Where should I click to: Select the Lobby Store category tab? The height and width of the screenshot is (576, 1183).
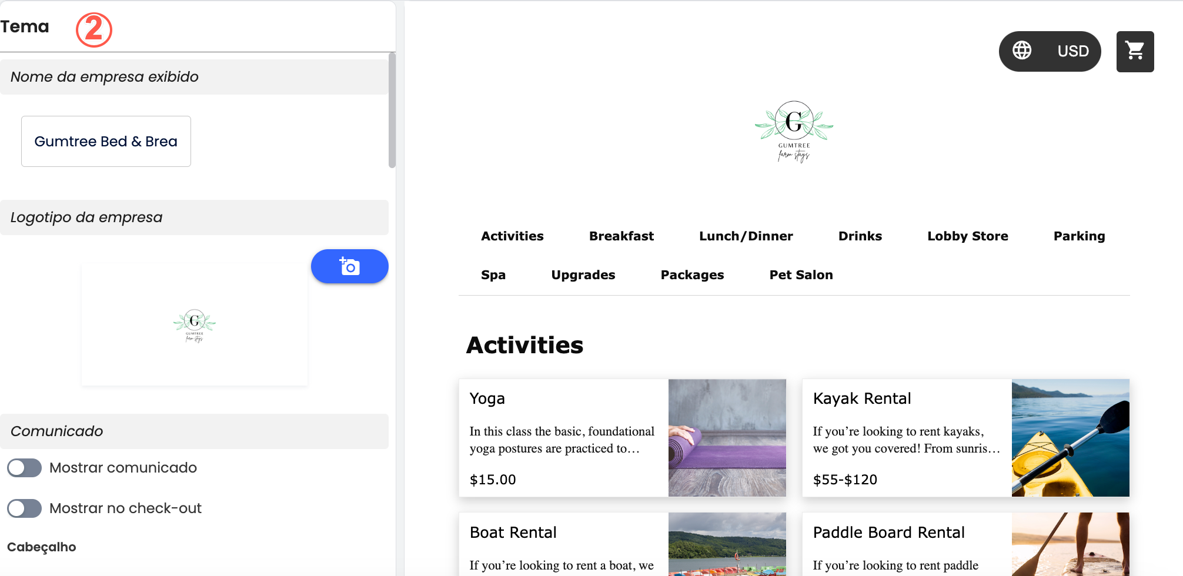click(967, 236)
